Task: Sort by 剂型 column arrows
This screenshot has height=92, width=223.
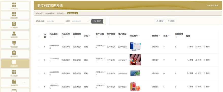Action: (90, 36)
